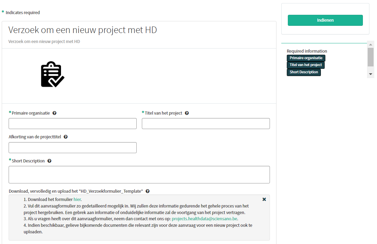Click the required information scrollbar thumb
The image size is (377, 244).
tap(370, 57)
